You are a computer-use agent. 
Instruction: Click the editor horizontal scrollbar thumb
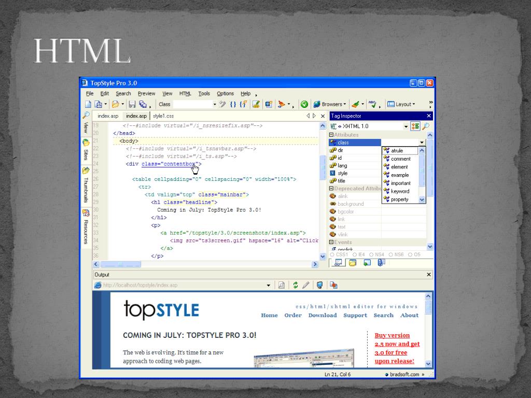coord(120,264)
